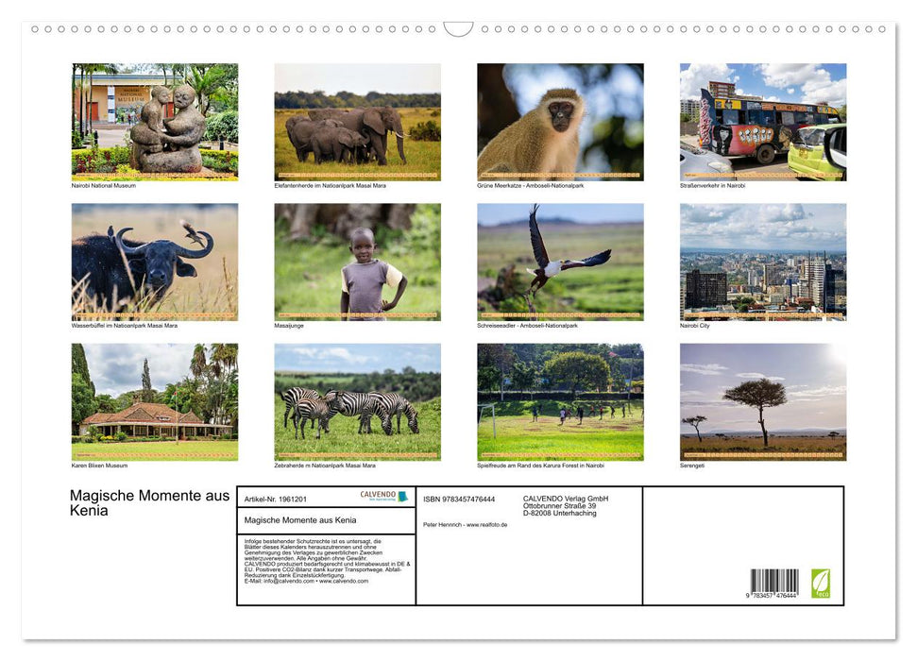Click the Schreiseeadler eagle photo
The height and width of the screenshot is (661, 917).
tap(560, 261)
